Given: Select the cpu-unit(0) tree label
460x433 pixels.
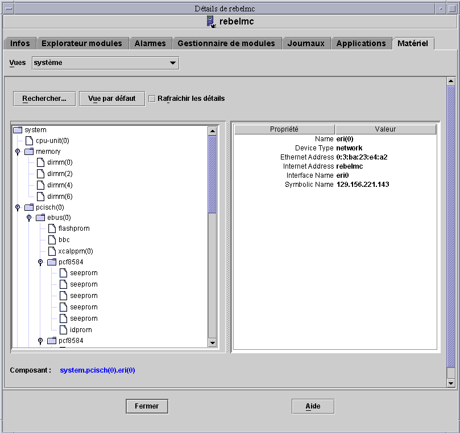Looking at the screenshot, I should point(52,141).
